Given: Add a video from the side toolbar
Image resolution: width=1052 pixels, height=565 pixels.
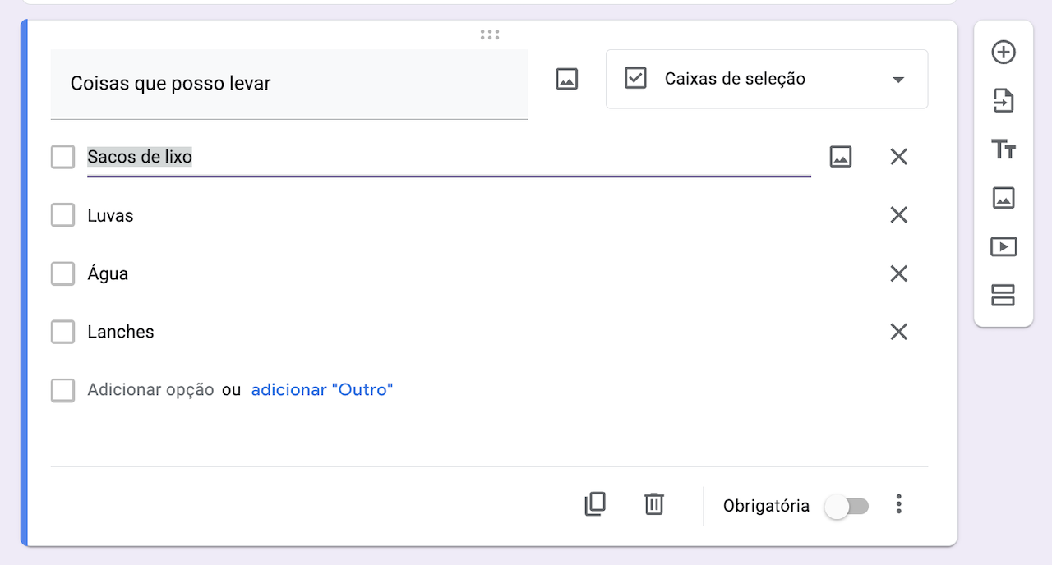Looking at the screenshot, I should pyautogui.click(x=1004, y=246).
